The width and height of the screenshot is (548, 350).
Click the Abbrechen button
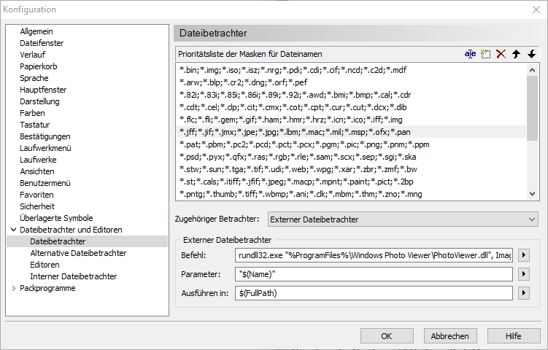tap(449, 336)
